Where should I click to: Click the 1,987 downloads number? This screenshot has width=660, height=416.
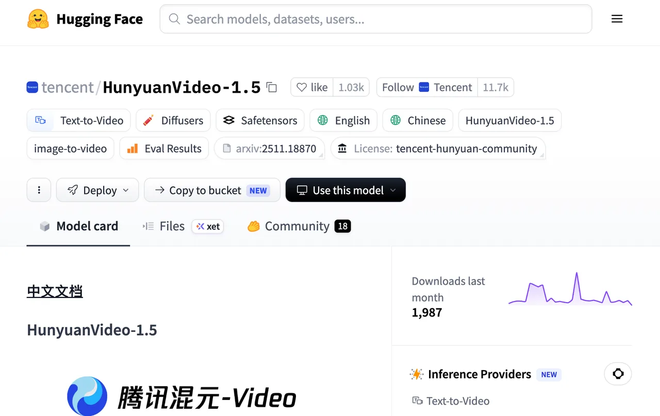tap(427, 312)
